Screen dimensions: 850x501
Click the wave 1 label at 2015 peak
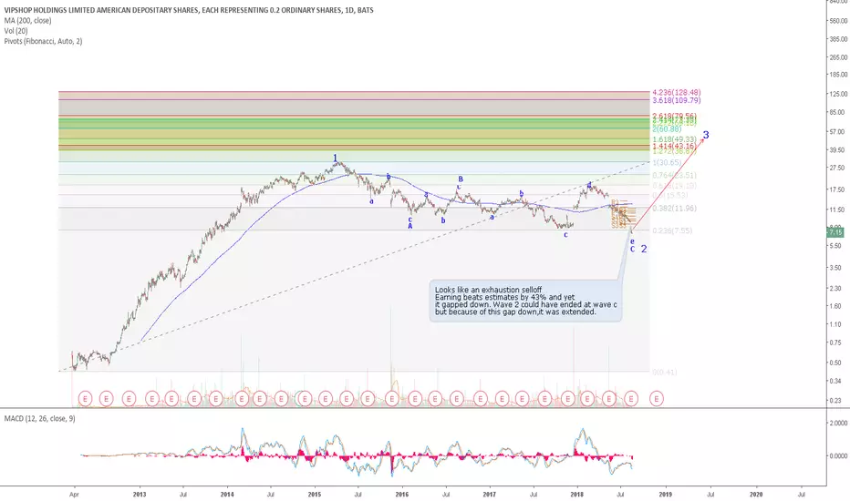pos(335,158)
